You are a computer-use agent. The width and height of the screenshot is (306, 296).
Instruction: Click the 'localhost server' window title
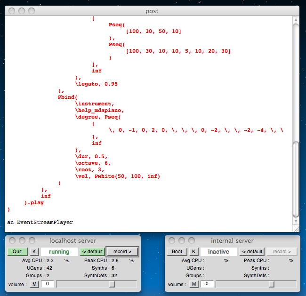pyautogui.click(x=73, y=240)
